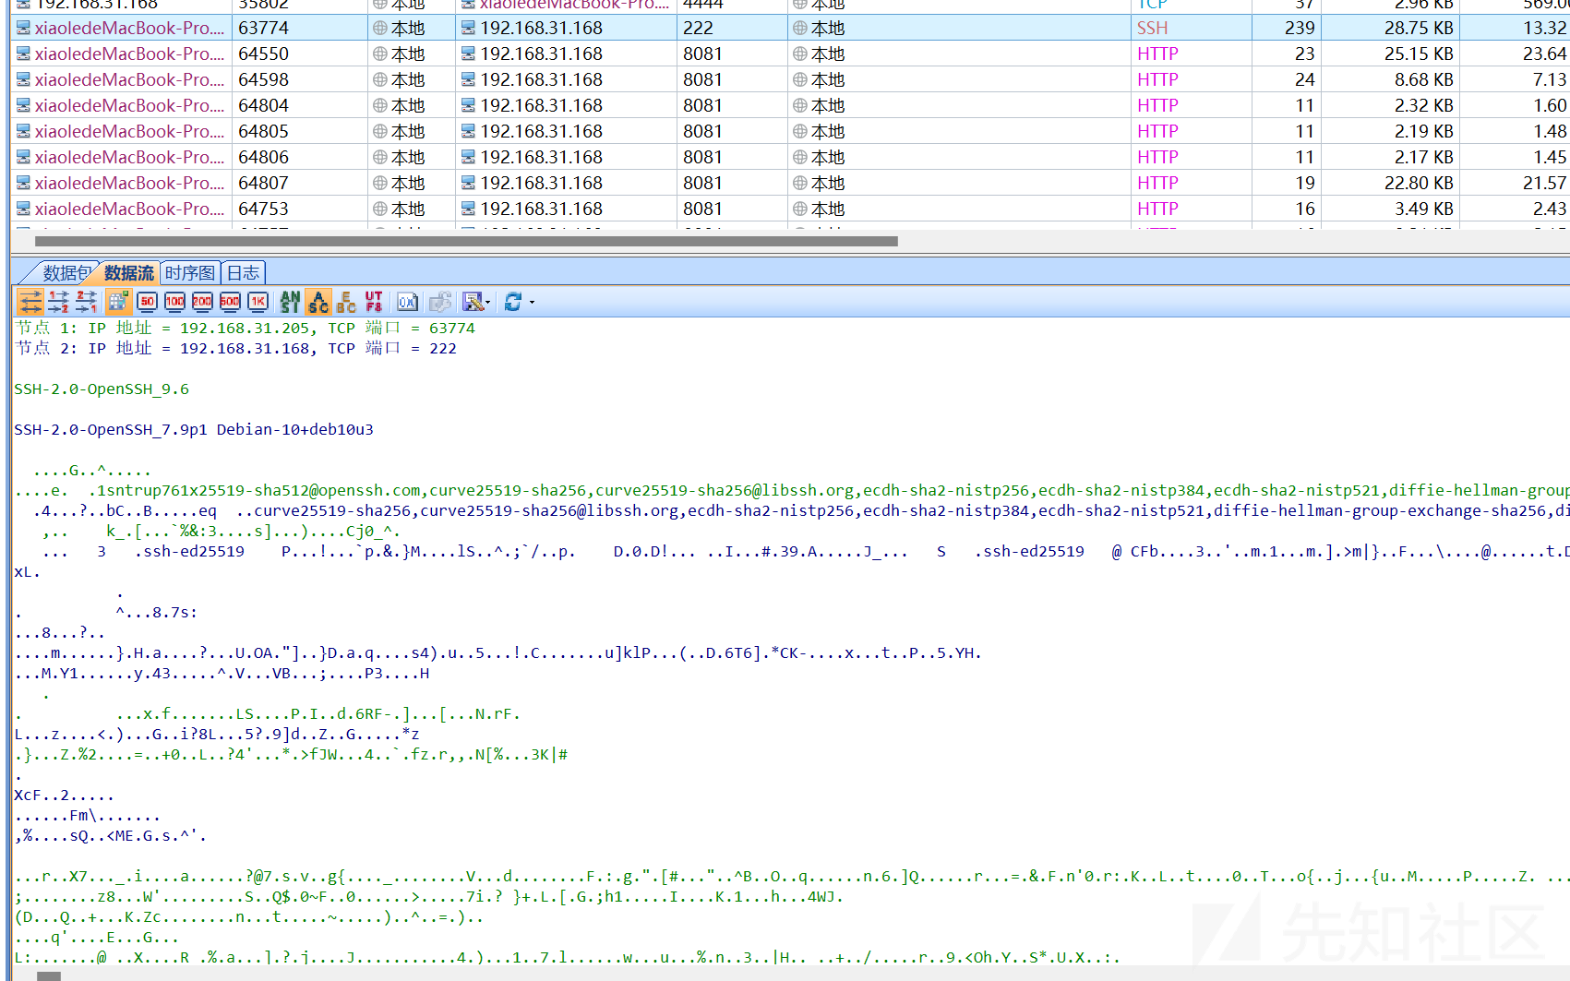
Task: Select the row with source port 64804
Action: pyautogui.click(x=790, y=105)
